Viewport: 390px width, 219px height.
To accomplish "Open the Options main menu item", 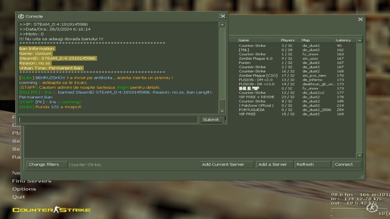I will 24,189.
